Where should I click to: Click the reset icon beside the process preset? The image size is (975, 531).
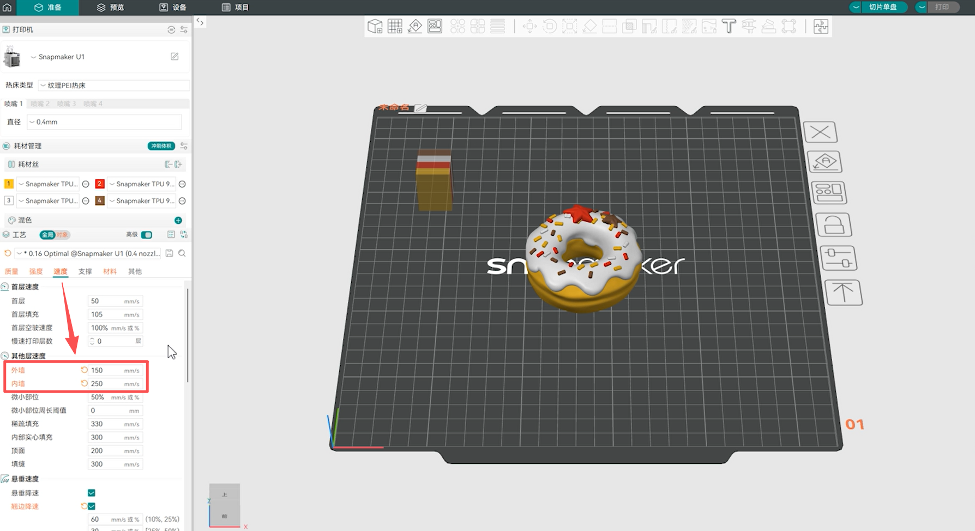[x=8, y=253]
